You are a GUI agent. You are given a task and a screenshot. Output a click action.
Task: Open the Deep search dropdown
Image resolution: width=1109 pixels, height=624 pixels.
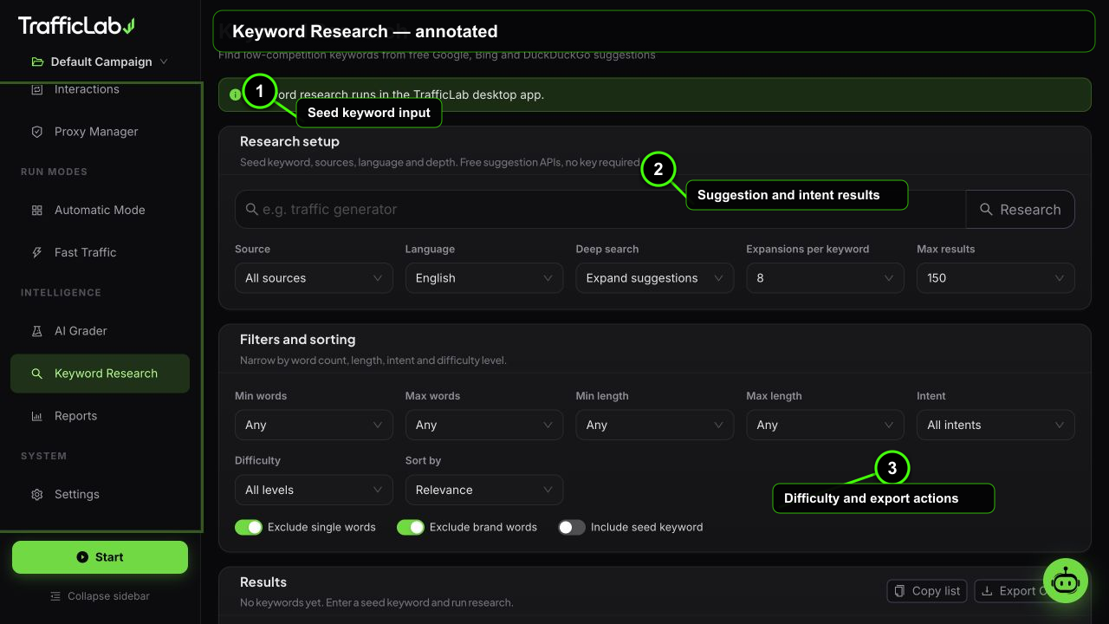(x=655, y=278)
